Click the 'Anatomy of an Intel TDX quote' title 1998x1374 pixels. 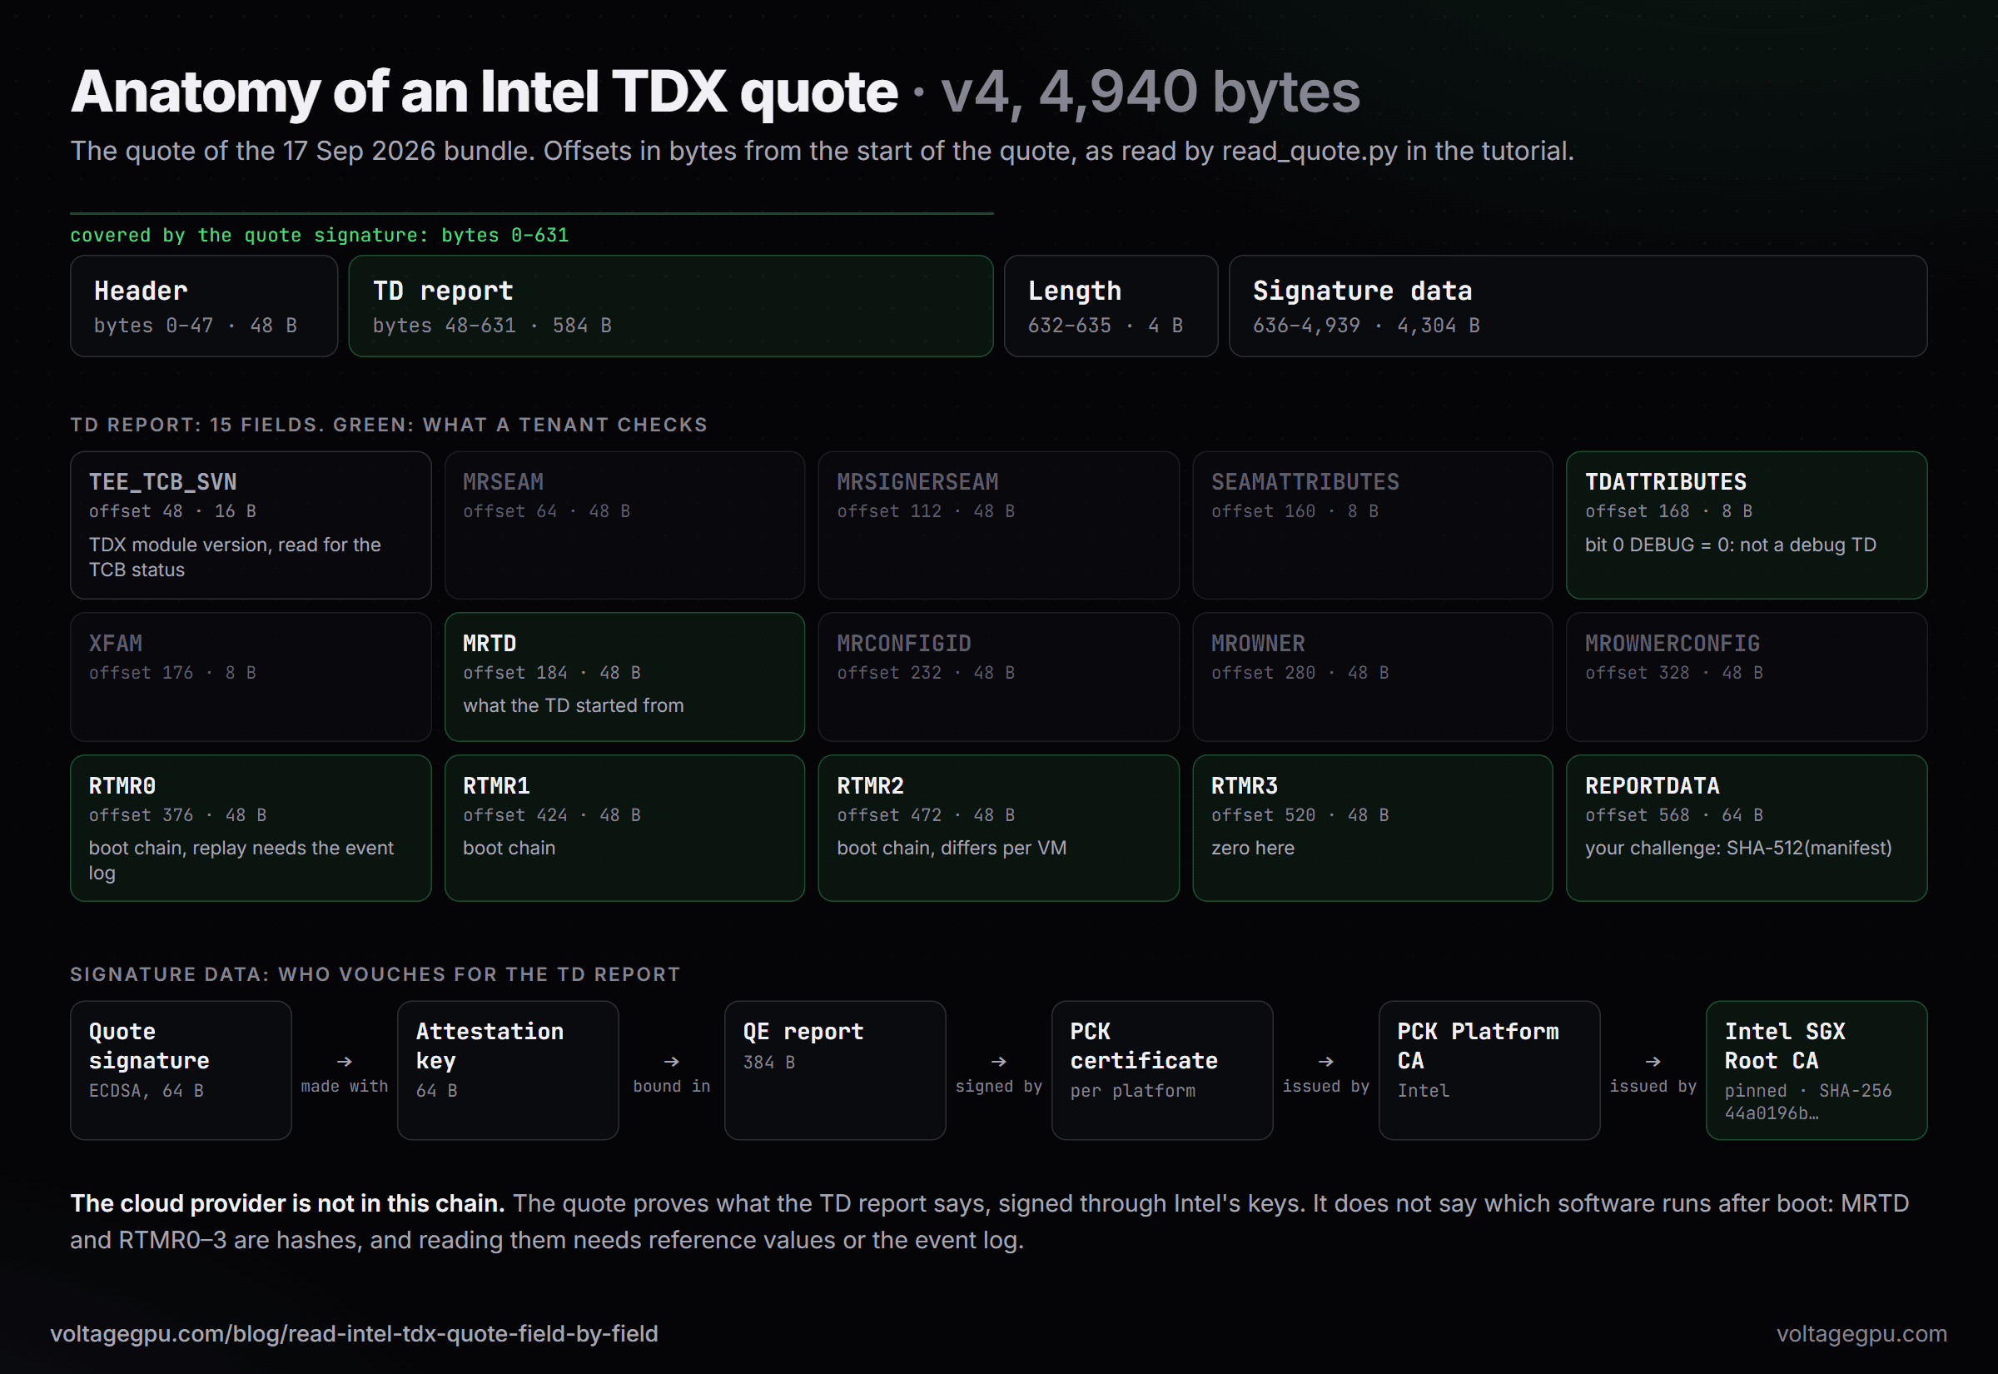[485, 92]
